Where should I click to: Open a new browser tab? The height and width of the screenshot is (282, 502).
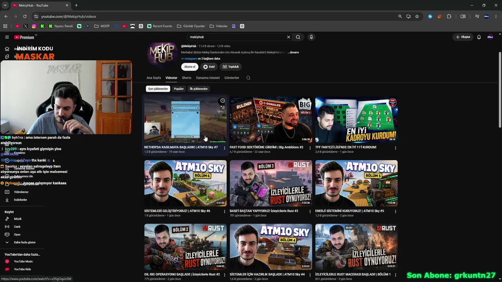pos(76,5)
